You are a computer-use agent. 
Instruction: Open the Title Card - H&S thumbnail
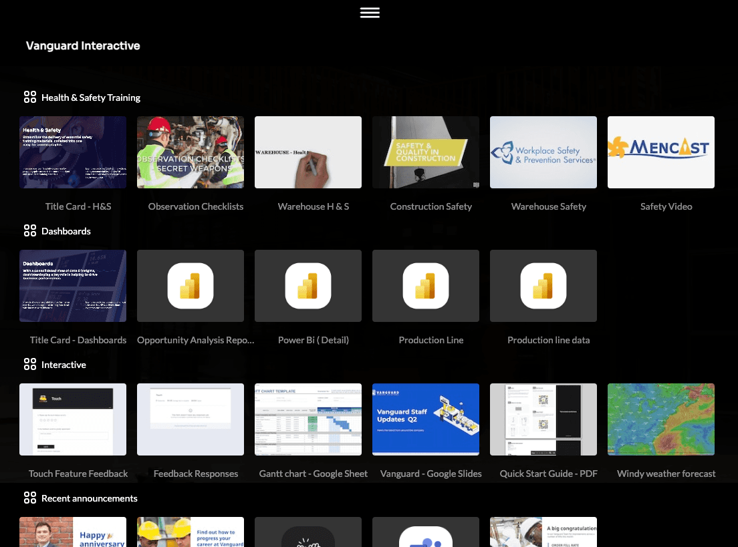[x=72, y=152]
